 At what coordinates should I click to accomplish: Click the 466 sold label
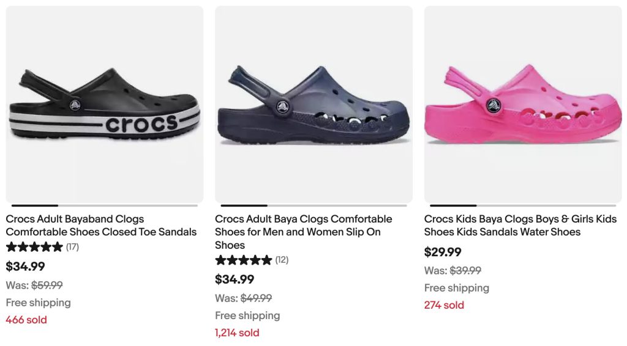[26, 320]
